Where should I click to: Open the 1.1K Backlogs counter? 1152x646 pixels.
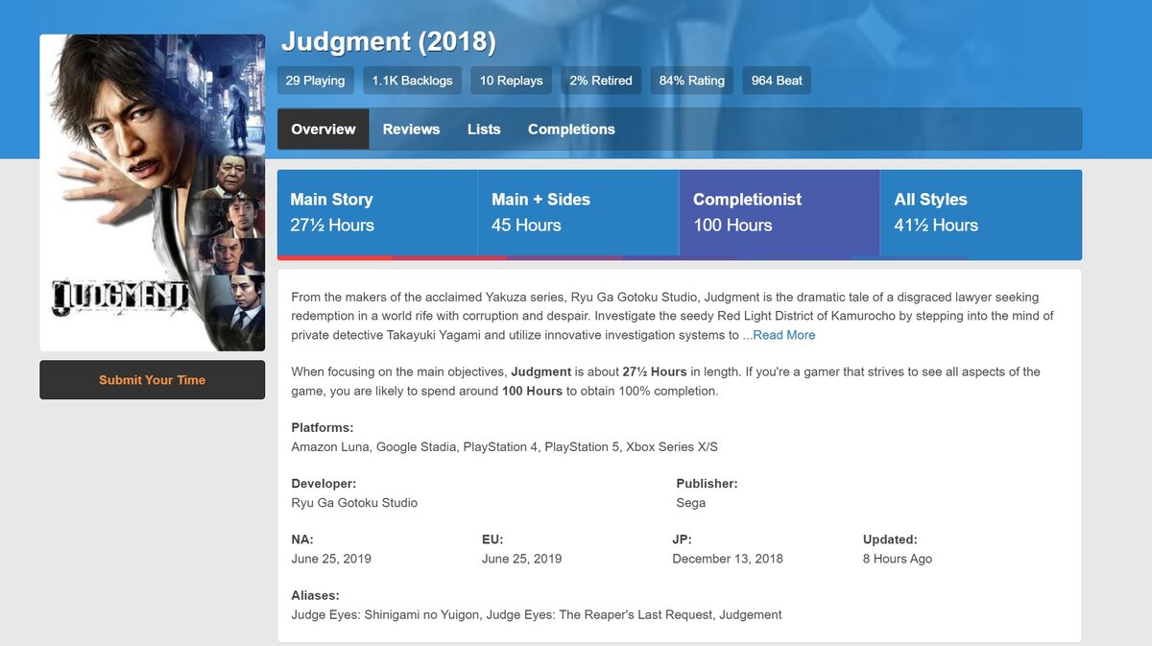tap(412, 80)
